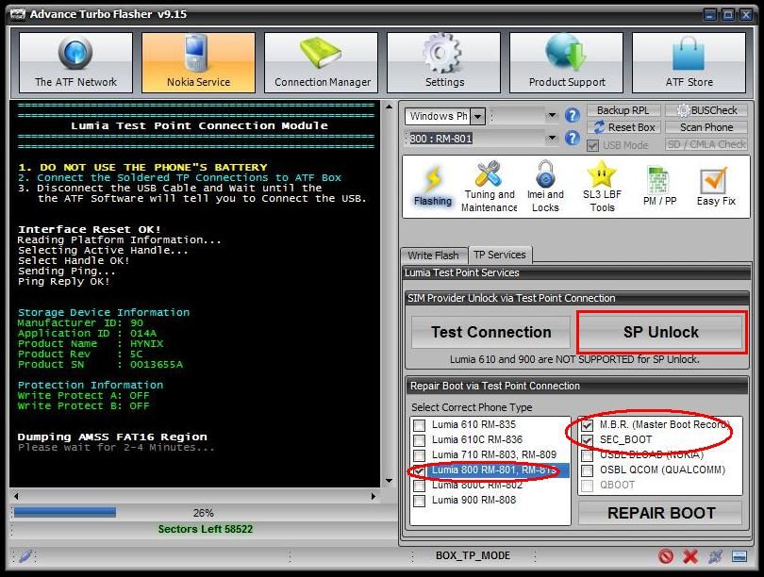Check OSBL DLOAD (NOKIA) option

pos(587,455)
